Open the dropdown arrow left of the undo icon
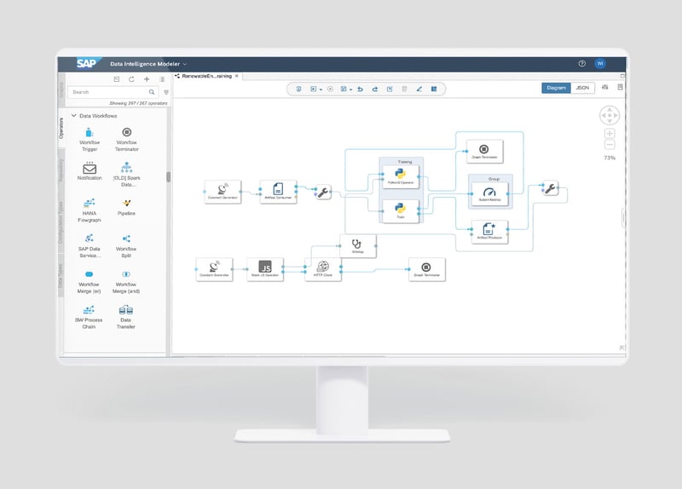Viewport: 682px width, 489px height. [351, 89]
